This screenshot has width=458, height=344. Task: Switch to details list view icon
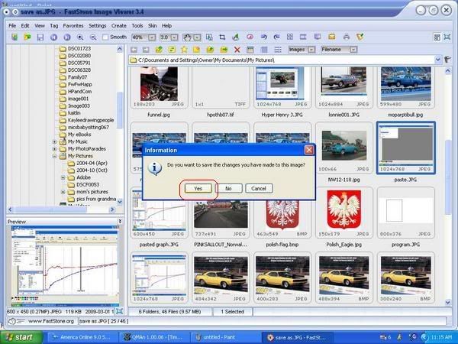pos(264,50)
